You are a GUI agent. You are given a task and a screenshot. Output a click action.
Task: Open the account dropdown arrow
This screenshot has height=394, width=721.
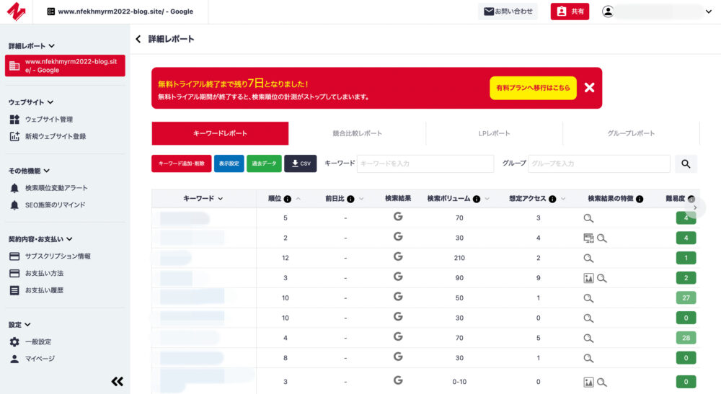709,12
